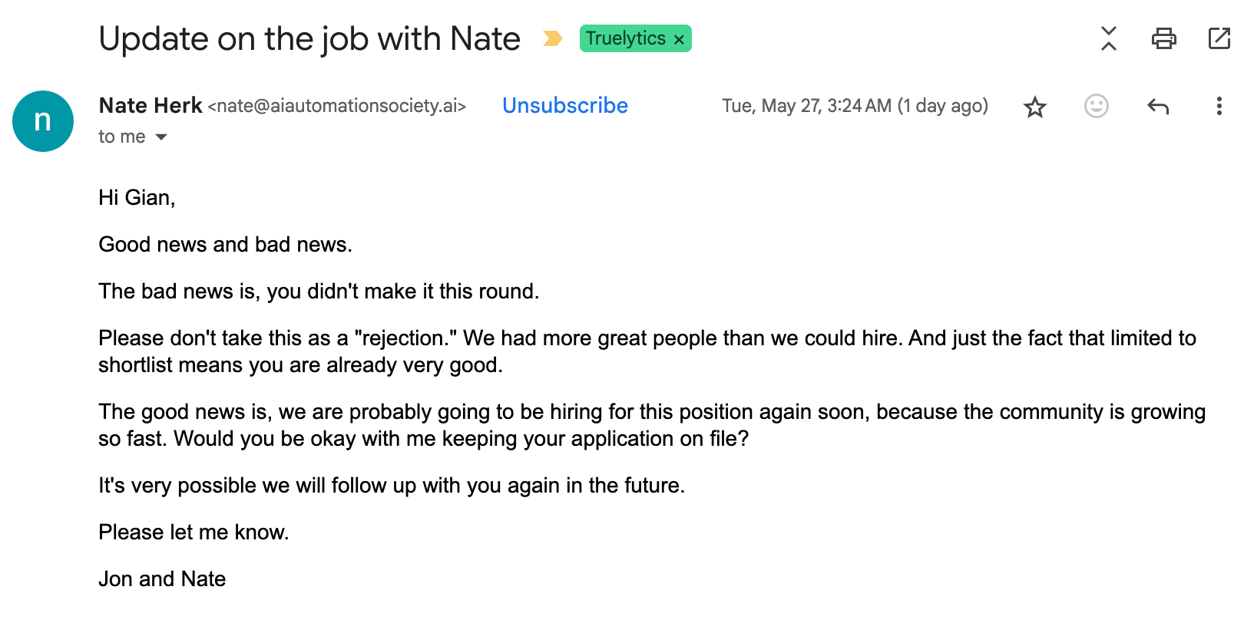Click the 'Hi Gian,' greeting line
This screenshot has width=1244, height=623.
(137, 198)
